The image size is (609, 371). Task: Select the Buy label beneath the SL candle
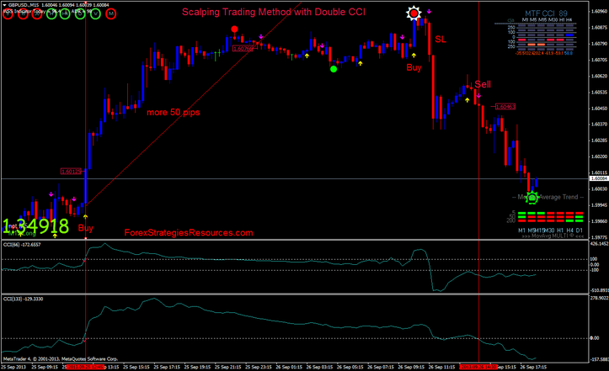414,67
